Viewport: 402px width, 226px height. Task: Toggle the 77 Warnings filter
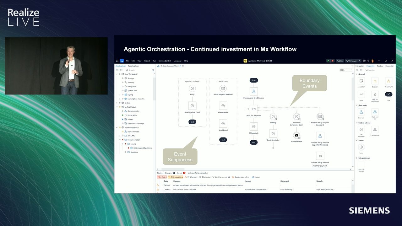[x=191, y=177]
